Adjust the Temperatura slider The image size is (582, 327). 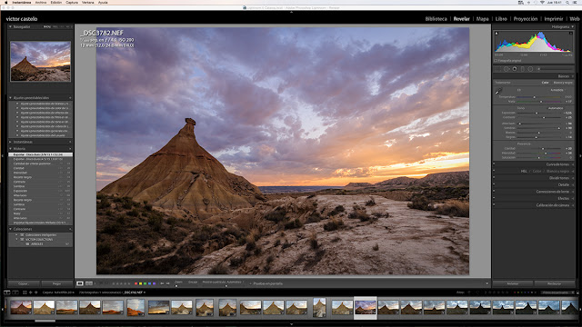click(535, 97)
